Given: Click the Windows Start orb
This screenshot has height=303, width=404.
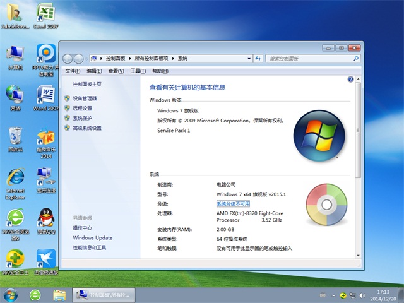Looking at the screenshot, I should point(11,295).
